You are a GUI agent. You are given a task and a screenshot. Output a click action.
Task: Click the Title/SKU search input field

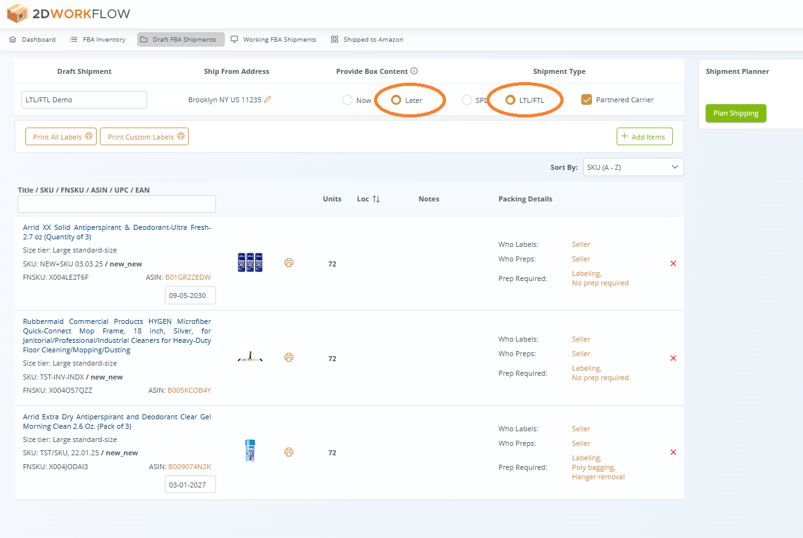pos(116,203)
